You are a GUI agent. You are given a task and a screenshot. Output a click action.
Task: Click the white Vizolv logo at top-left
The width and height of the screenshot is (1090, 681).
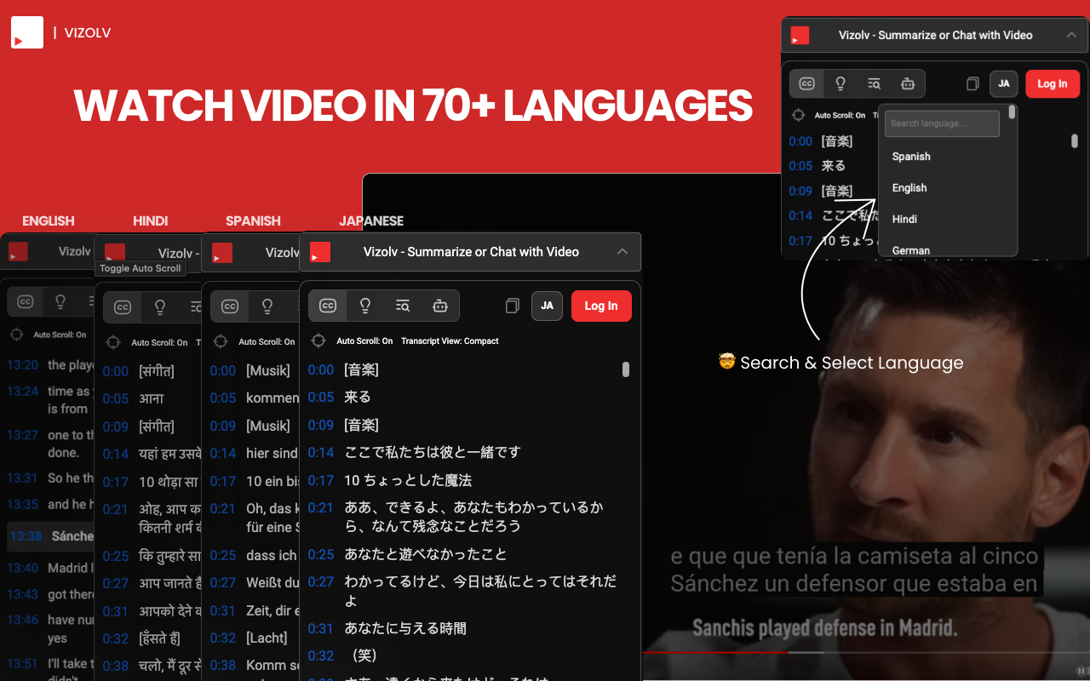click(27, 32)
